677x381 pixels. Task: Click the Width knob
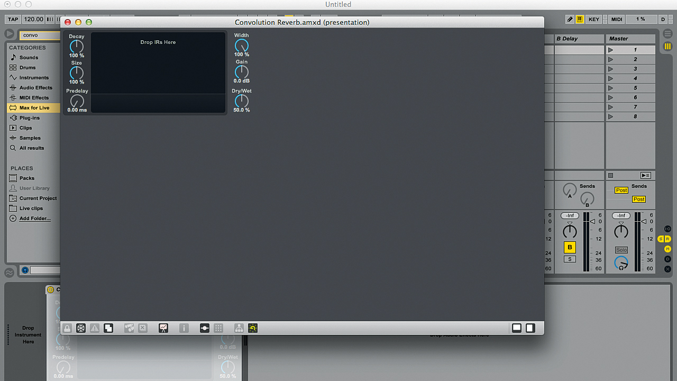[242, 46]
